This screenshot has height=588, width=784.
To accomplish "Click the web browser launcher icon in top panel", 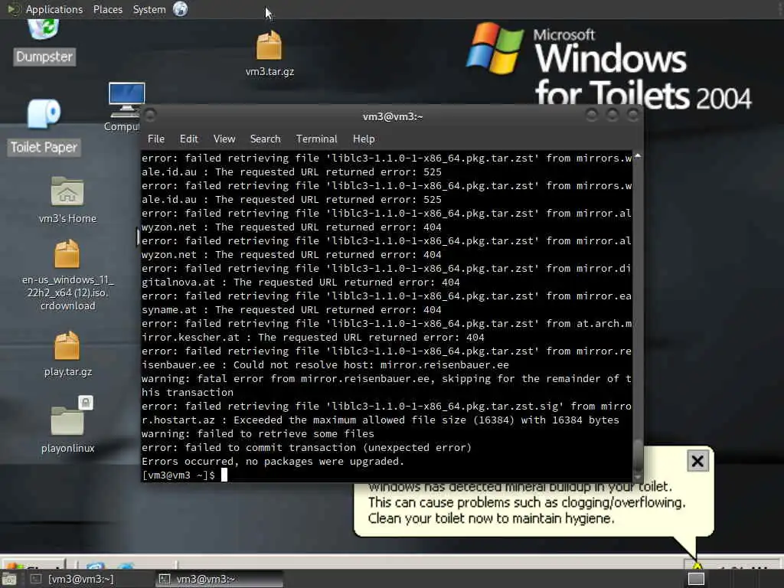I will [181, 9].
